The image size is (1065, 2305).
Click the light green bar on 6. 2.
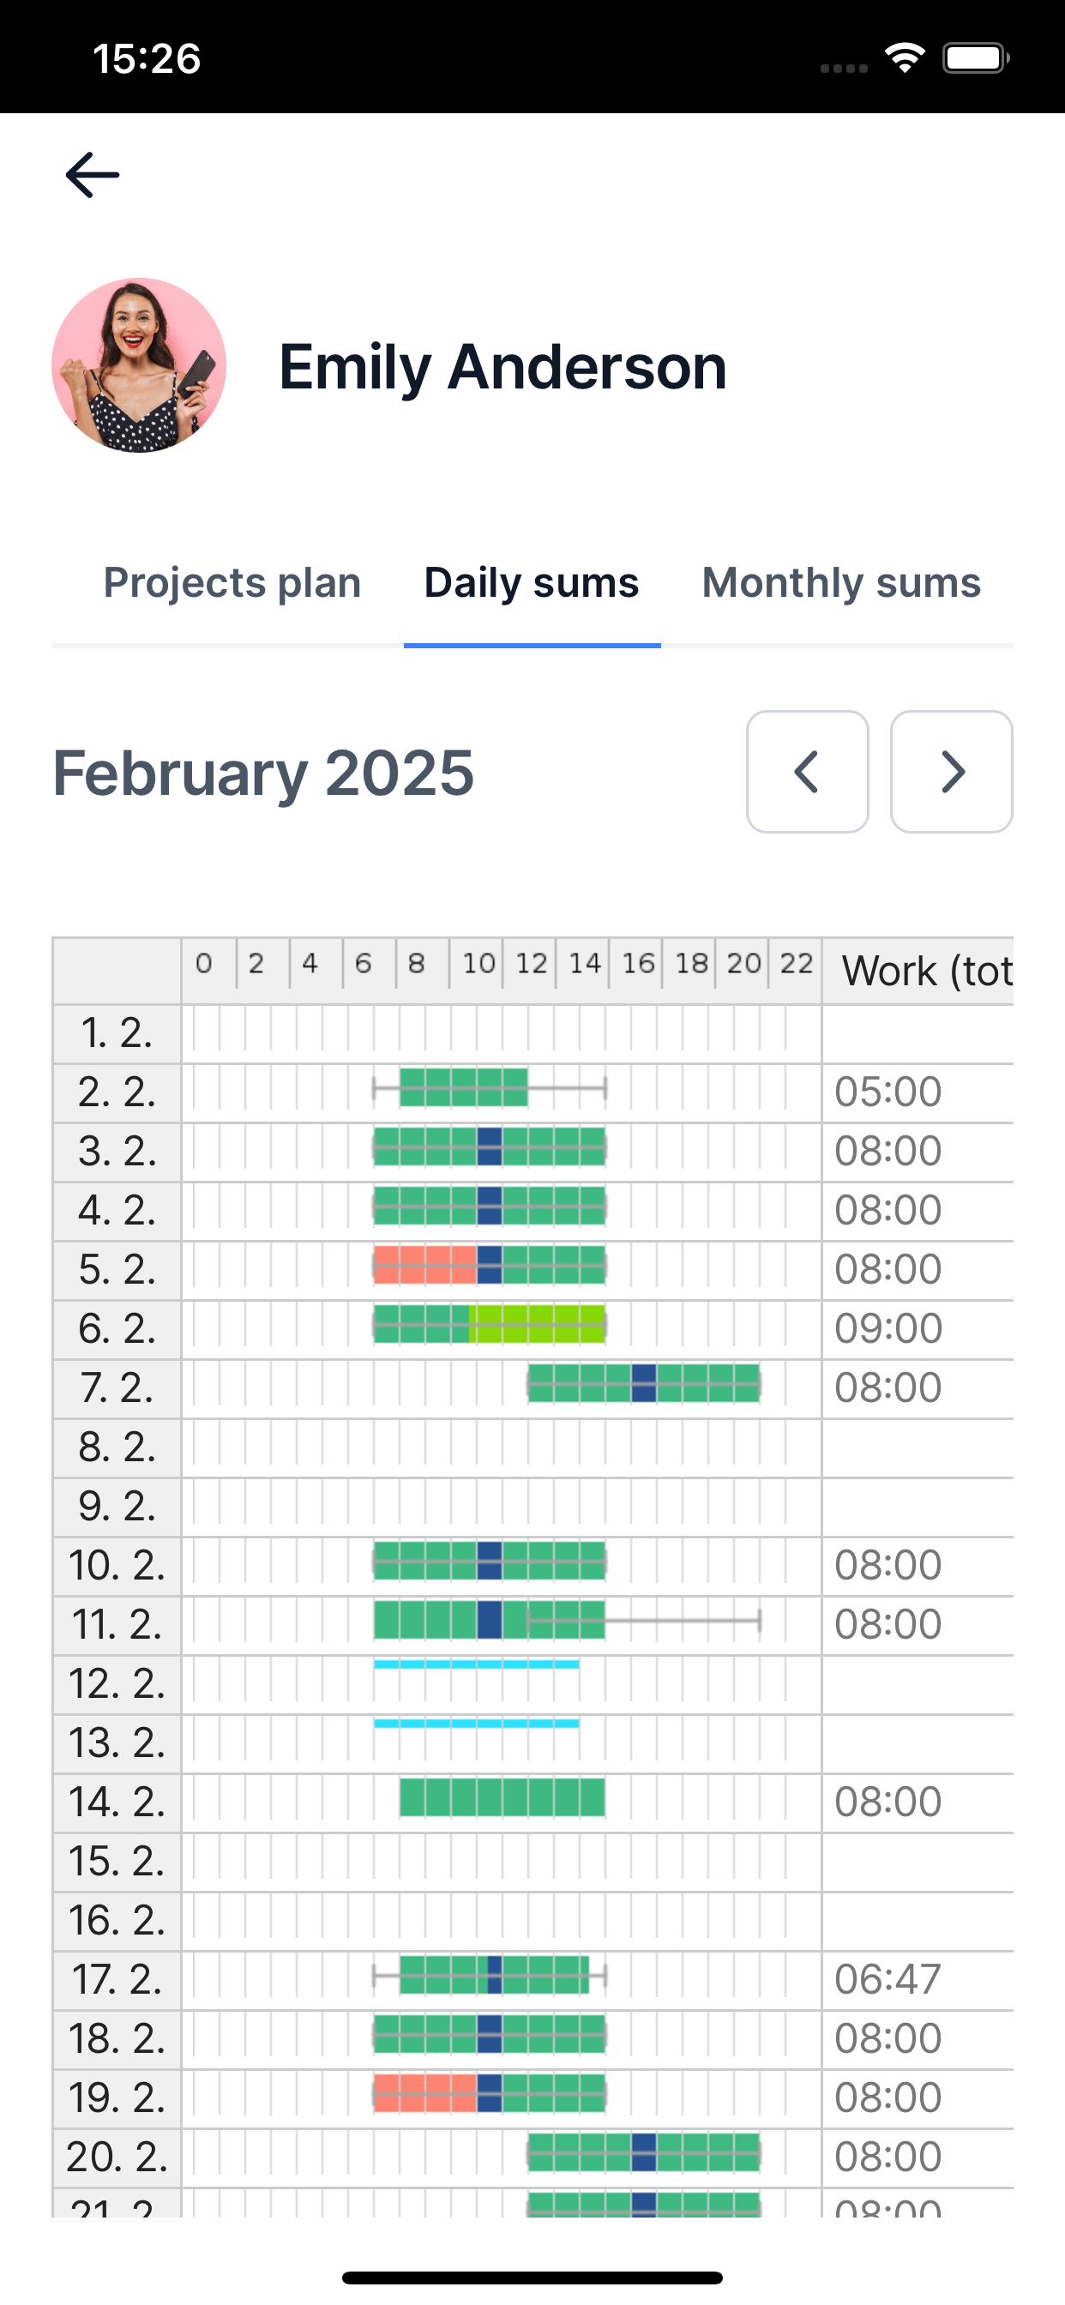click(x=537, y=1324)
